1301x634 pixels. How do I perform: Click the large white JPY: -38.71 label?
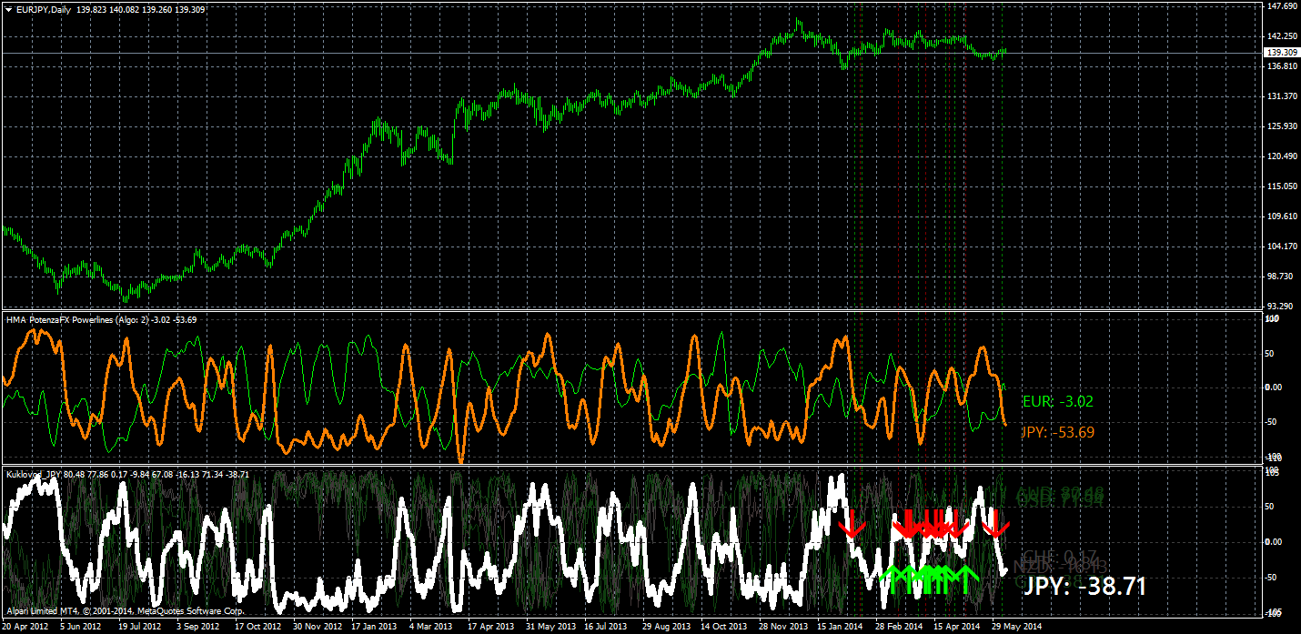tap(1084, 586)
